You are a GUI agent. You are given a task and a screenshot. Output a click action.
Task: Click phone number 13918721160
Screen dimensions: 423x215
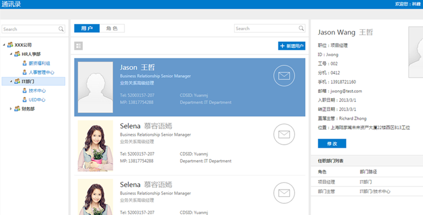(x=343, y=82)
